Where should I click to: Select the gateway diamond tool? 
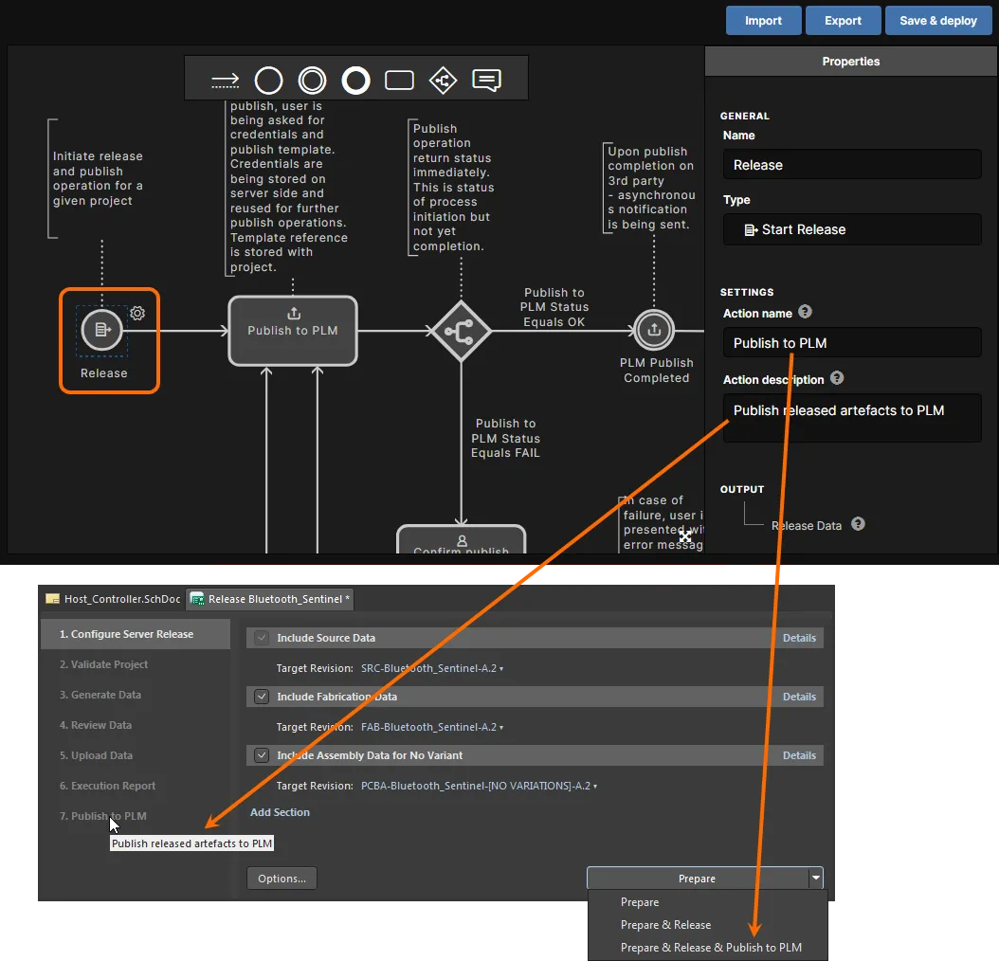point(443,80)
